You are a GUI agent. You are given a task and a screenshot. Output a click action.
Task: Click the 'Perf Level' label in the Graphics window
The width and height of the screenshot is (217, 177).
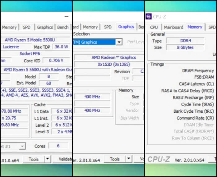tap(136, 42)
